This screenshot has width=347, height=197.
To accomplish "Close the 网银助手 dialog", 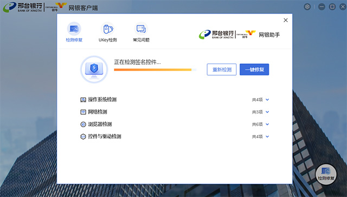I will [286, 20].
